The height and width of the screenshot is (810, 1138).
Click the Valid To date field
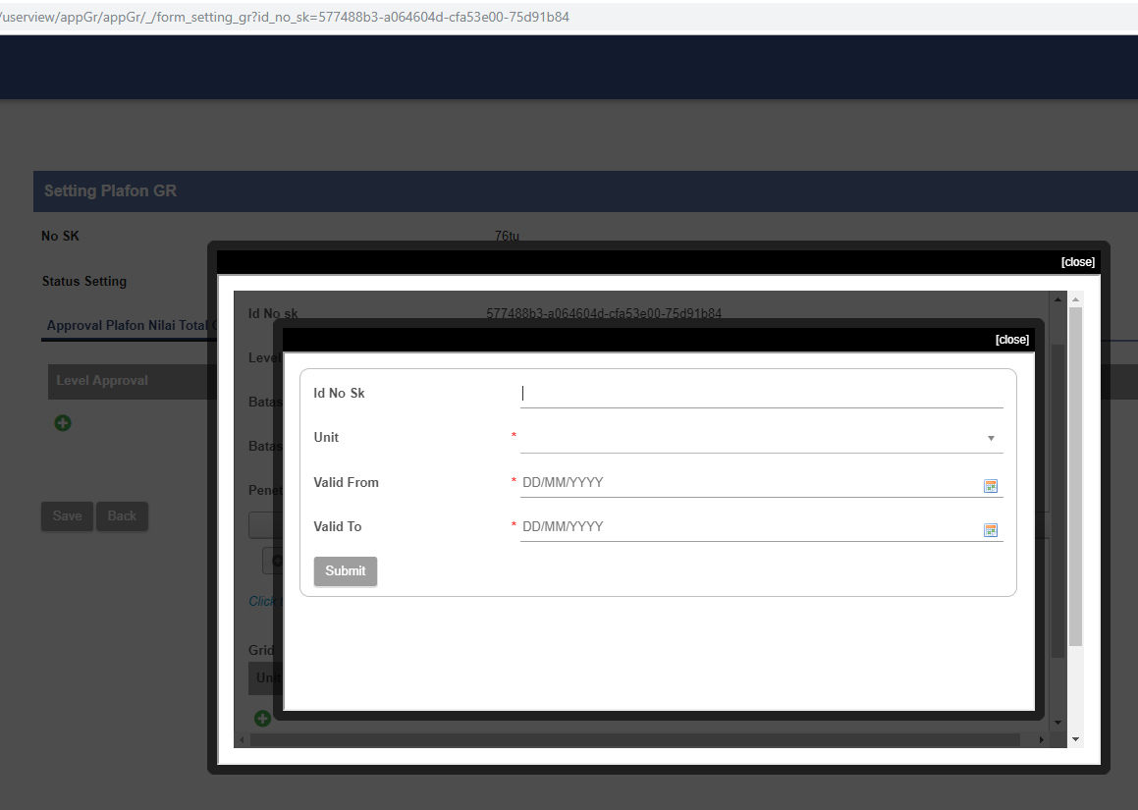[x=750, y=527]
